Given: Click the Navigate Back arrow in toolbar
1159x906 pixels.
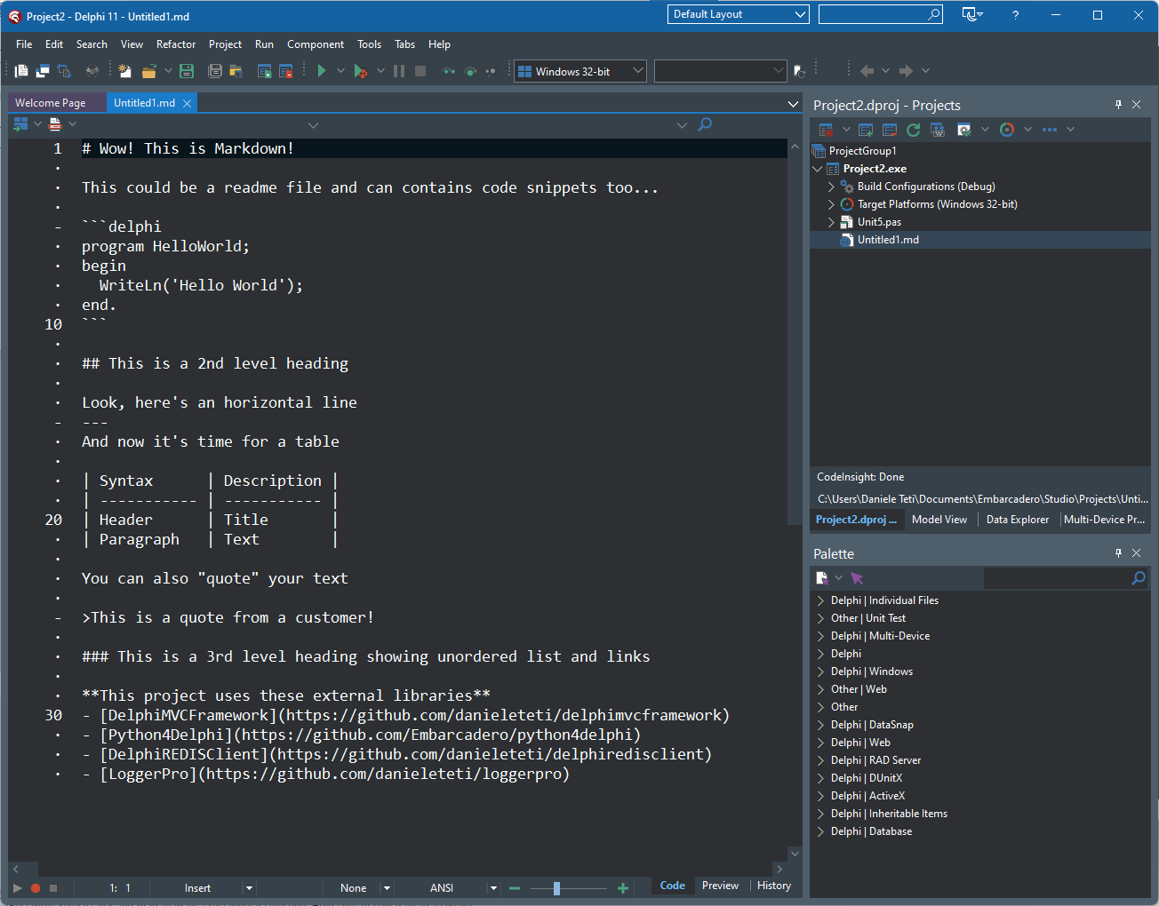Looking at the screenshot, I should click(x=867, y=71).
